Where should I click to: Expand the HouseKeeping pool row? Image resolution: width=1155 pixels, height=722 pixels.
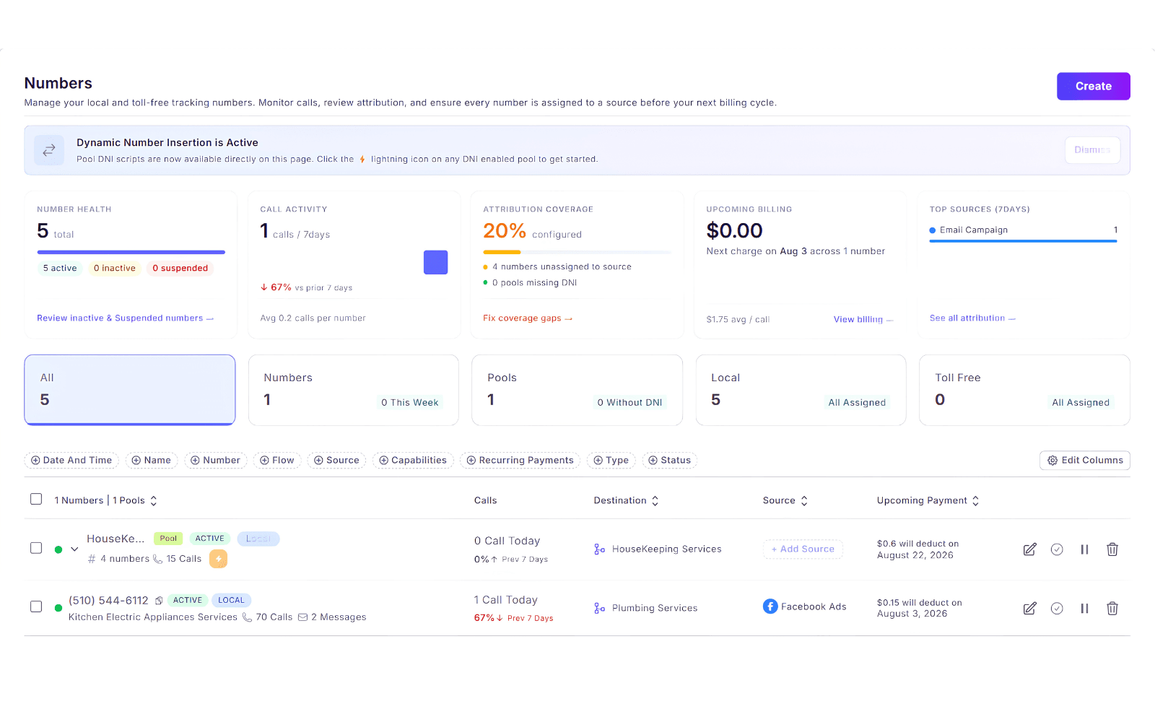(74, 549)
